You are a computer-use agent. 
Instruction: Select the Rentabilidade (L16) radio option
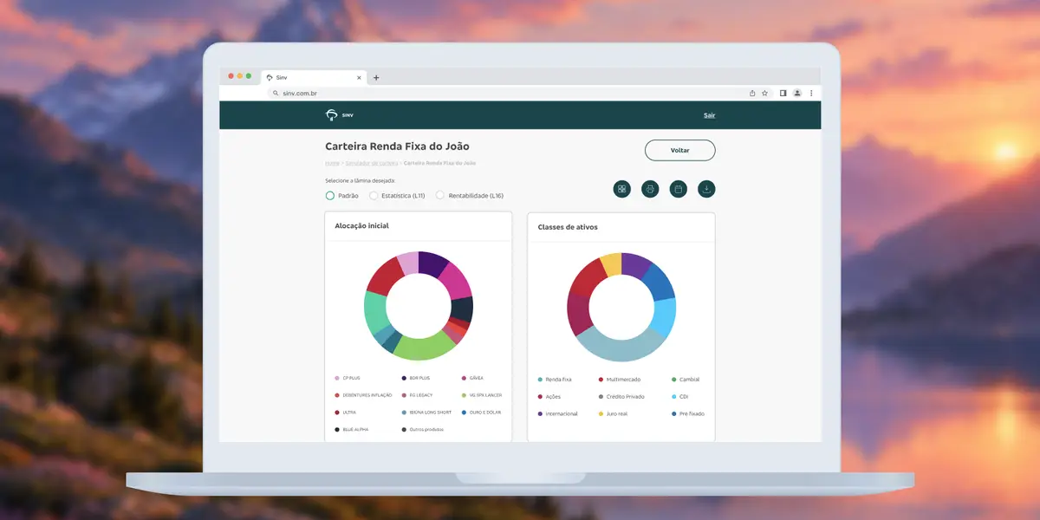(x=440, y=196)
